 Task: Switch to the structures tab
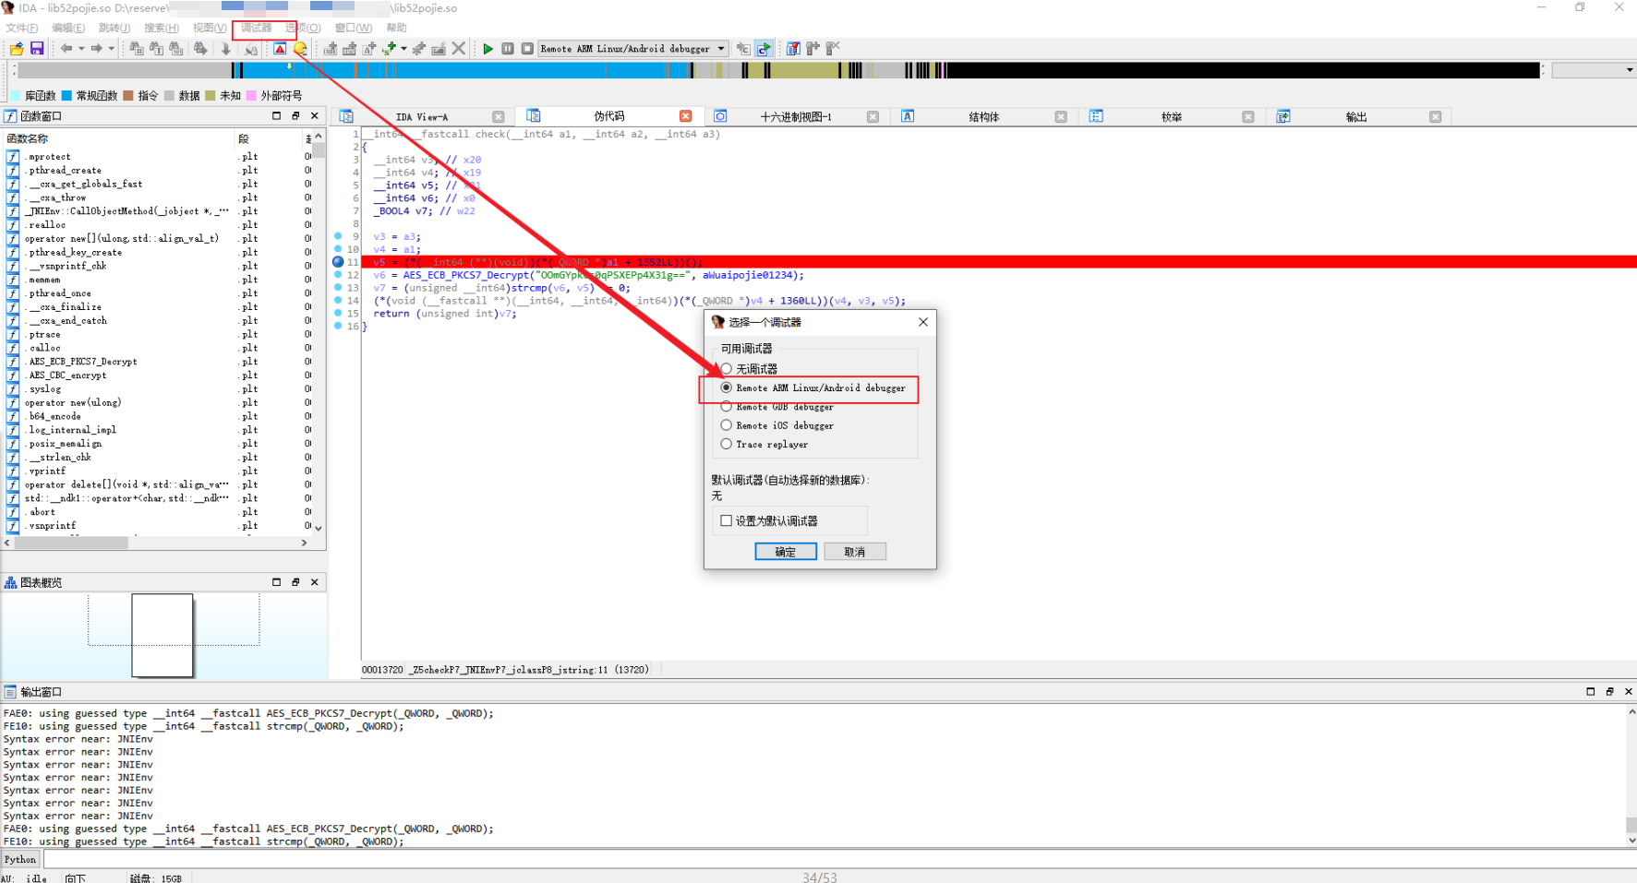click(984, 117)
